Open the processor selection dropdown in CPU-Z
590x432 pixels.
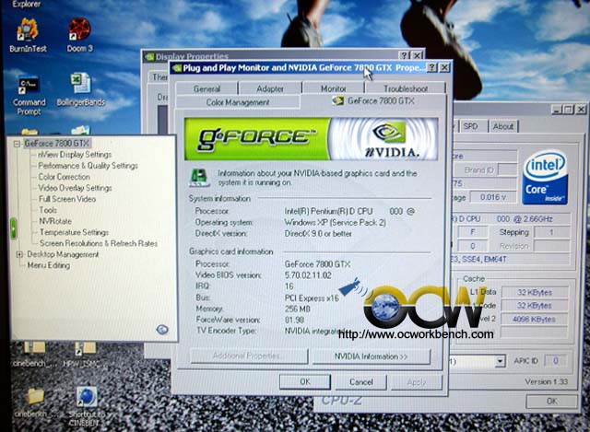(x=500, y=362)
